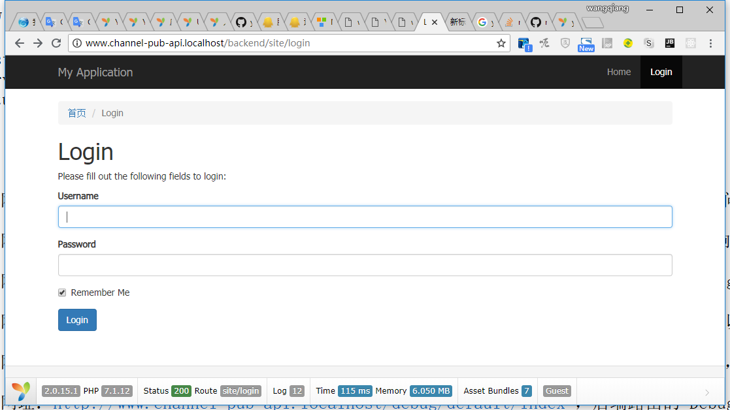The image size is (730, 410).
Task: Click the address bar URL
Action: point(198,43)
